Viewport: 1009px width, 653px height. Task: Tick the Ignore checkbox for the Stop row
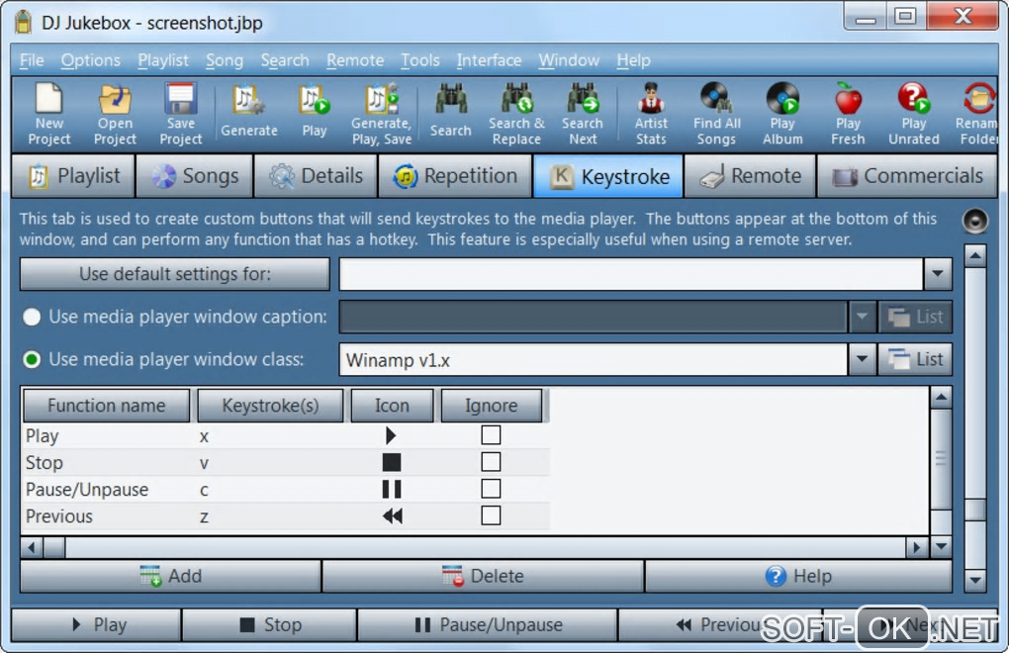pyautogui.click(x=491, y=462)
